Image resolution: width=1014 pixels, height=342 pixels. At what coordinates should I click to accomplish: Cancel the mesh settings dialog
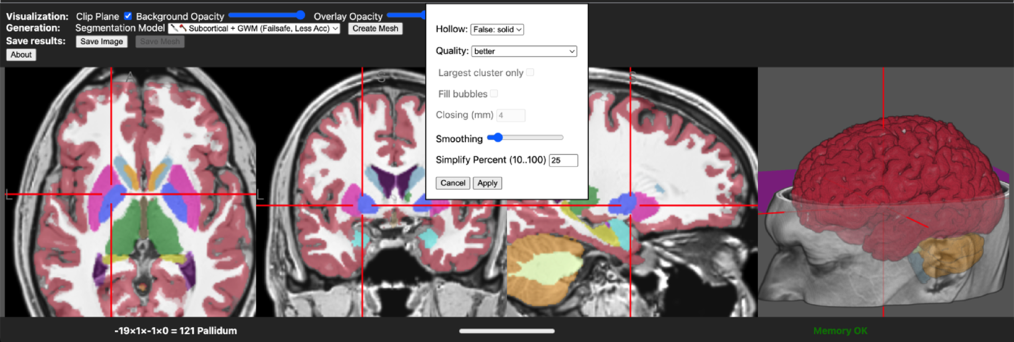click(452, 183)
